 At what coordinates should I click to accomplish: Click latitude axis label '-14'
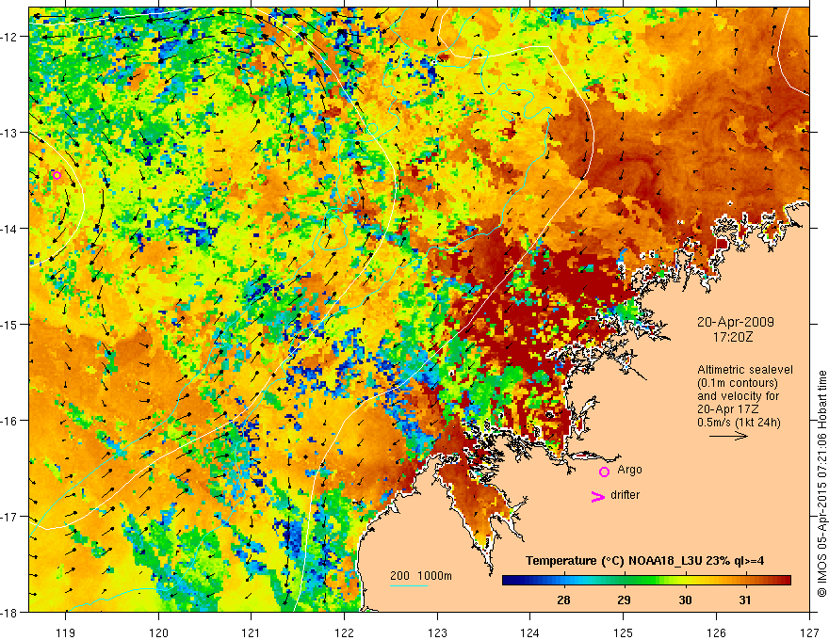point(10,229)
